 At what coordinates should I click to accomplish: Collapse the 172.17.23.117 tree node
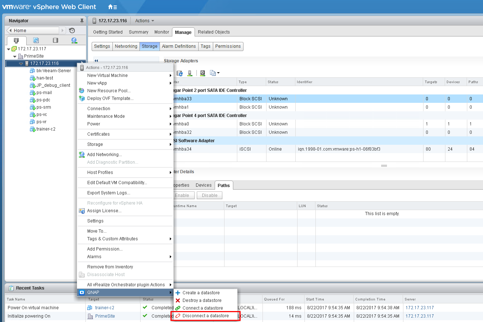click(x=8, y=49)
